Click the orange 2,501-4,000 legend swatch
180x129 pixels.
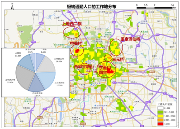click(x=160, y=120)
